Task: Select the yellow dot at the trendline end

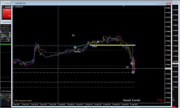Action: (x=98, y=42)
